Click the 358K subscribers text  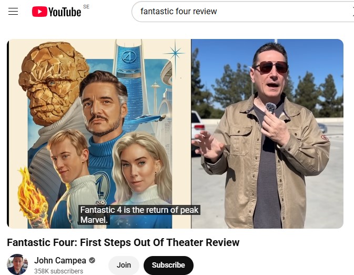pos(58,271)
